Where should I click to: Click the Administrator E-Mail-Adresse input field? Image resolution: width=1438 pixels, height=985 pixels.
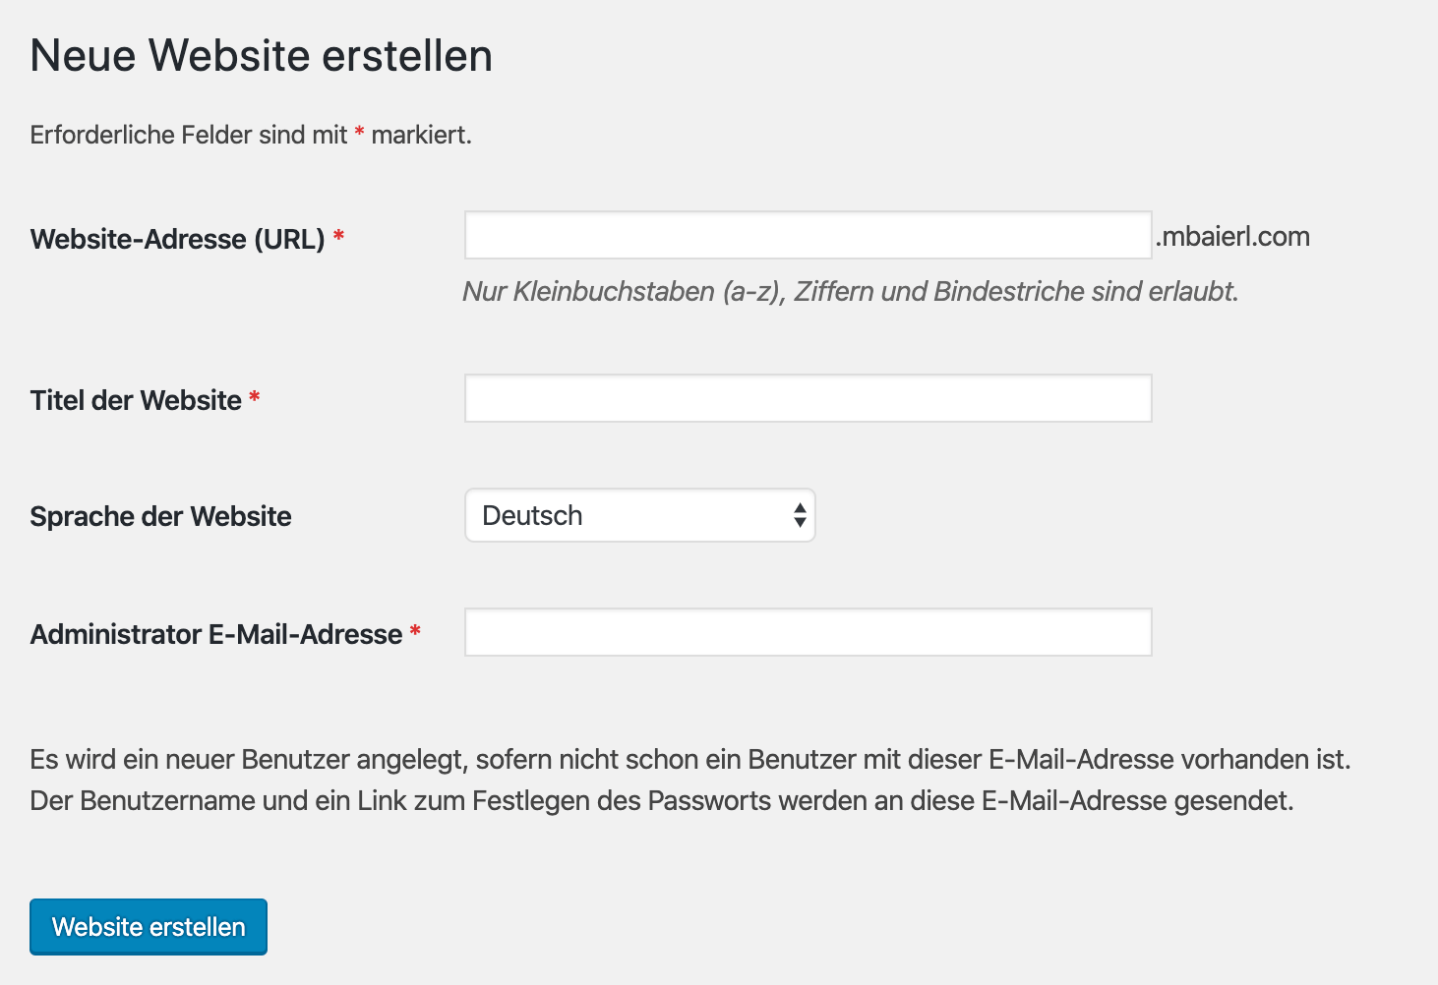point(808,632)
